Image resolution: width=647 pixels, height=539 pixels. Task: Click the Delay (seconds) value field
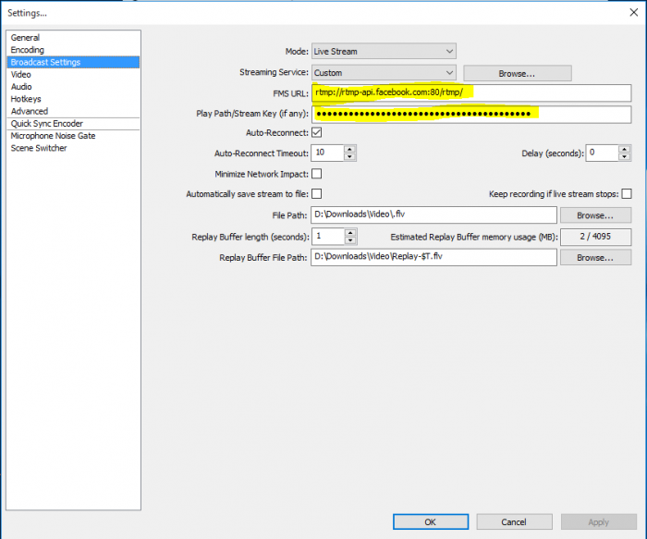pos(602,153)
